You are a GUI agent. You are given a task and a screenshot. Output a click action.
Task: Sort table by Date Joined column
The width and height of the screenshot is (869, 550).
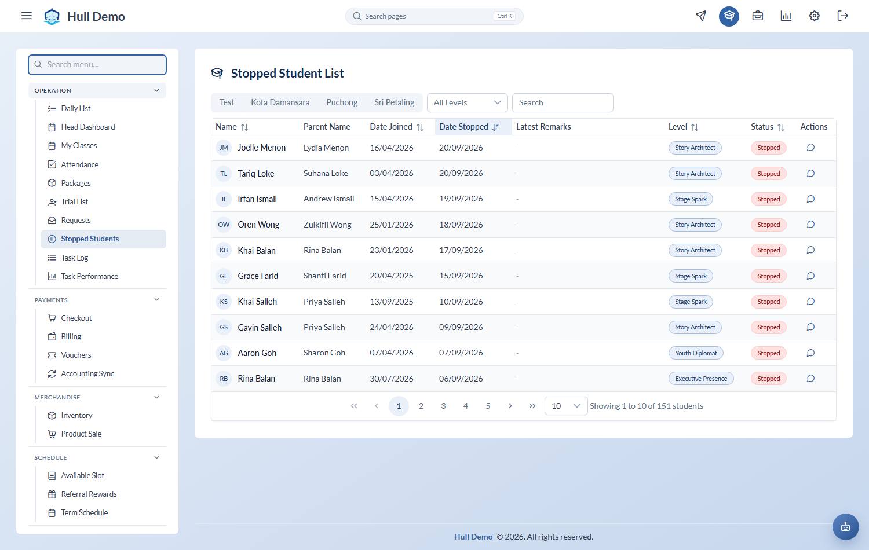point(420,127)
